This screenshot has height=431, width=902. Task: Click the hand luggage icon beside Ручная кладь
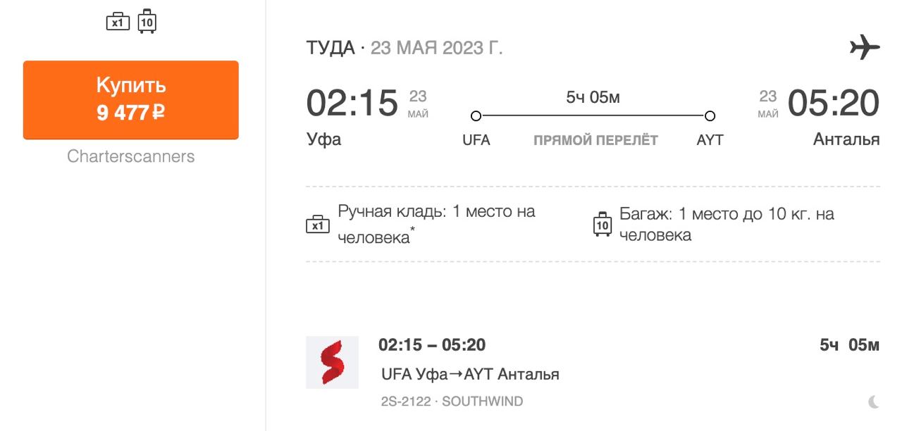[318, 224]
